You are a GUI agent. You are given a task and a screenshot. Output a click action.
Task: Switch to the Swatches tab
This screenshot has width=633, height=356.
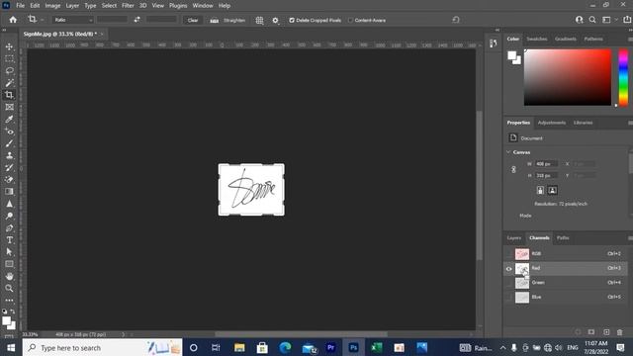pyautogui.click(x=536, y=40)
